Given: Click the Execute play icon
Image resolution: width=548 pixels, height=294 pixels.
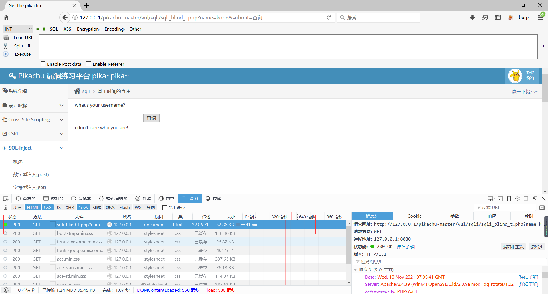Looking at the screenshot, I should pyautogui.click(x=6, y=54).
